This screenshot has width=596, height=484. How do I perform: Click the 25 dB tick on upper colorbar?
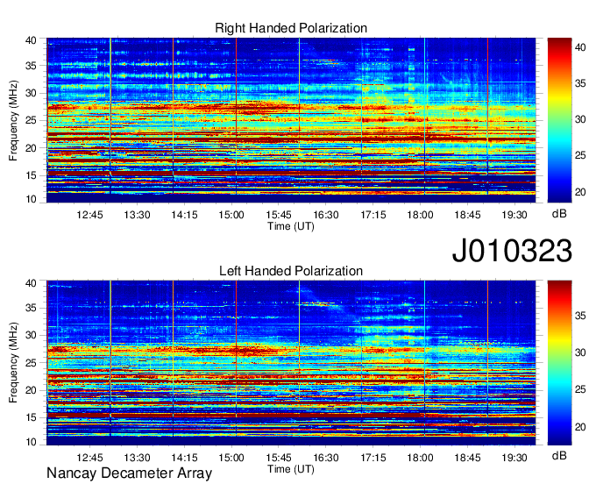580,155
